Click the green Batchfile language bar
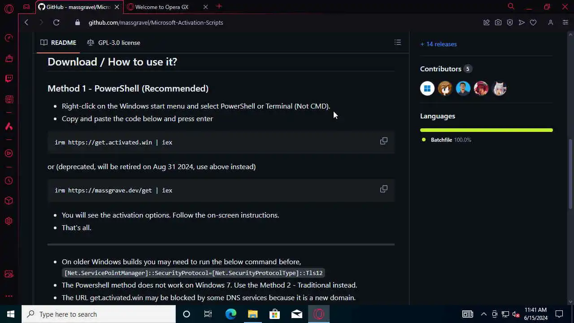Viewport: 574px width, 323px height. pos(487,130)
